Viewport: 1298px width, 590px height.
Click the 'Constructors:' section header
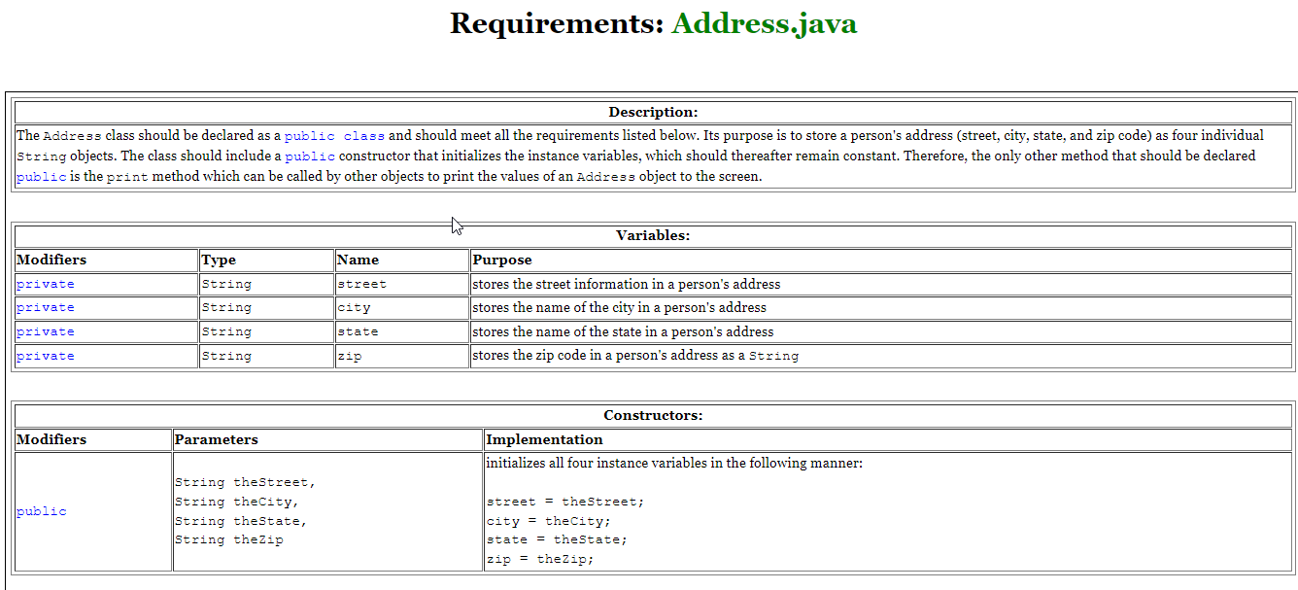tap(652, 415)
